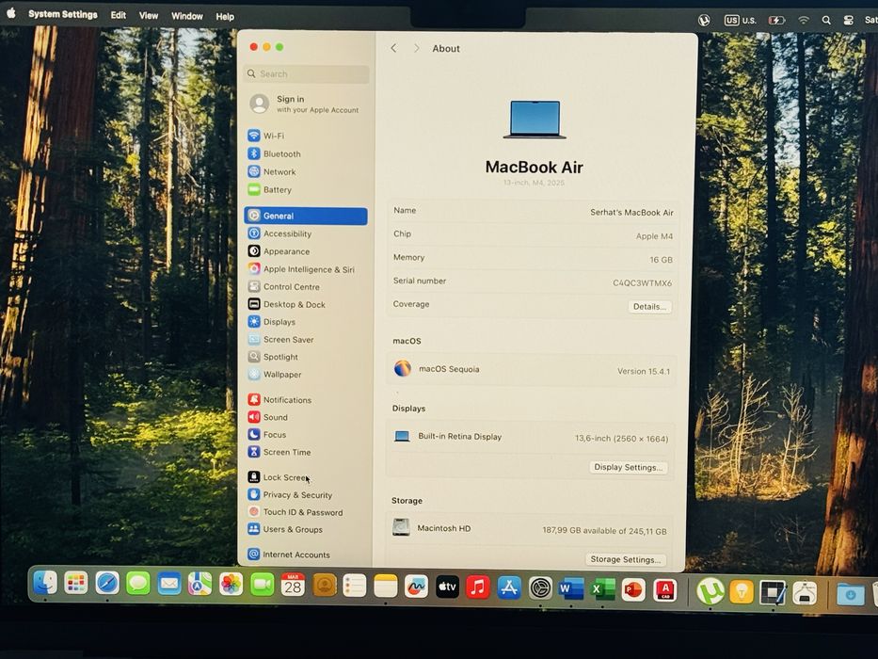Open the System Settings menu
Screen dimensions: 878x659
[63, 14]
